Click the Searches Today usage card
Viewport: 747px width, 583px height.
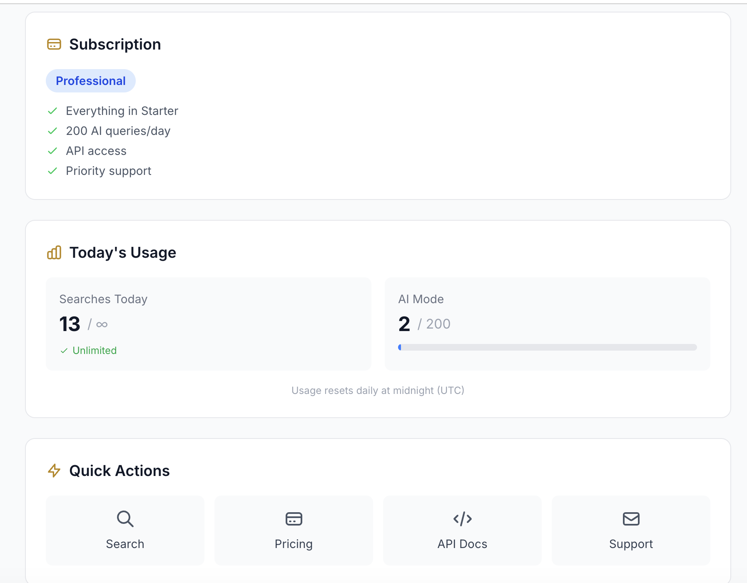[x=208, y=324]
